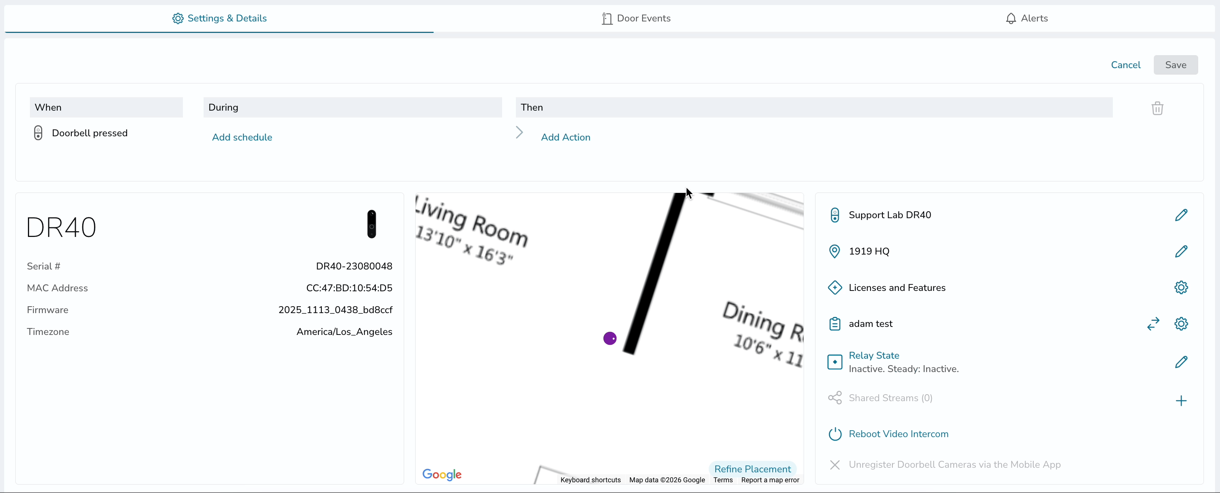Click the Google logo on the map

click(441, 475)
